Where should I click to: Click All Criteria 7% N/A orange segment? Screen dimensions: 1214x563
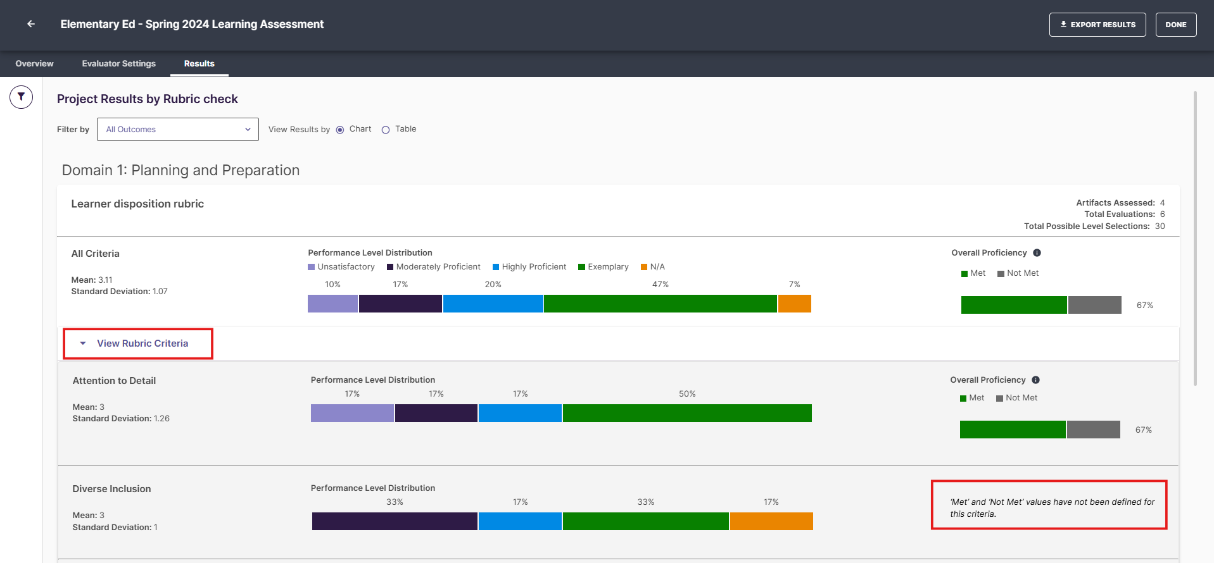coord(795,304)
